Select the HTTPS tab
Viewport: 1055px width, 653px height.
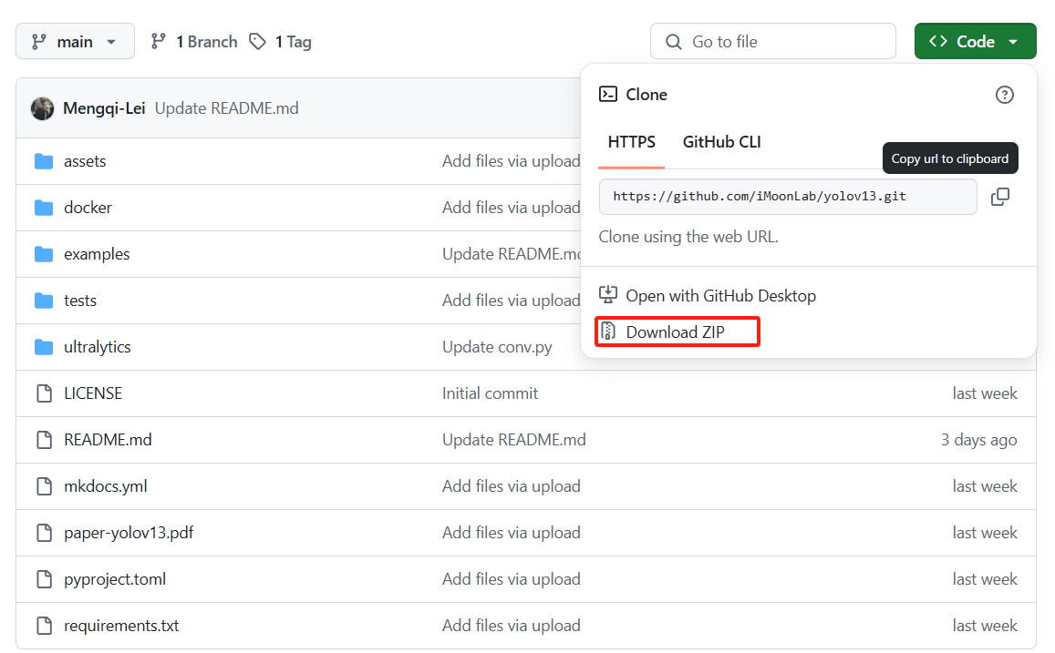[631, 142]
